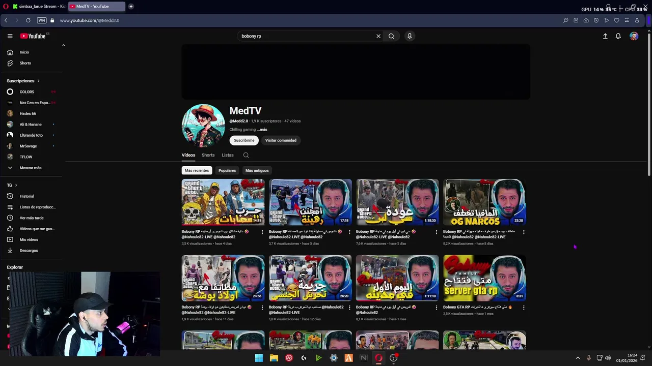Click the search magnifier button
Image resolution: width=652 pixels, height=366 pixels.
(x=391, y=36)
